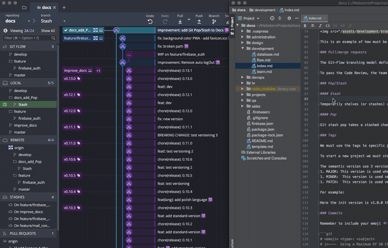The height and width of the screenshot is (248, 388).
Task: Expand the devops folder in project tree
Action: 242,77
